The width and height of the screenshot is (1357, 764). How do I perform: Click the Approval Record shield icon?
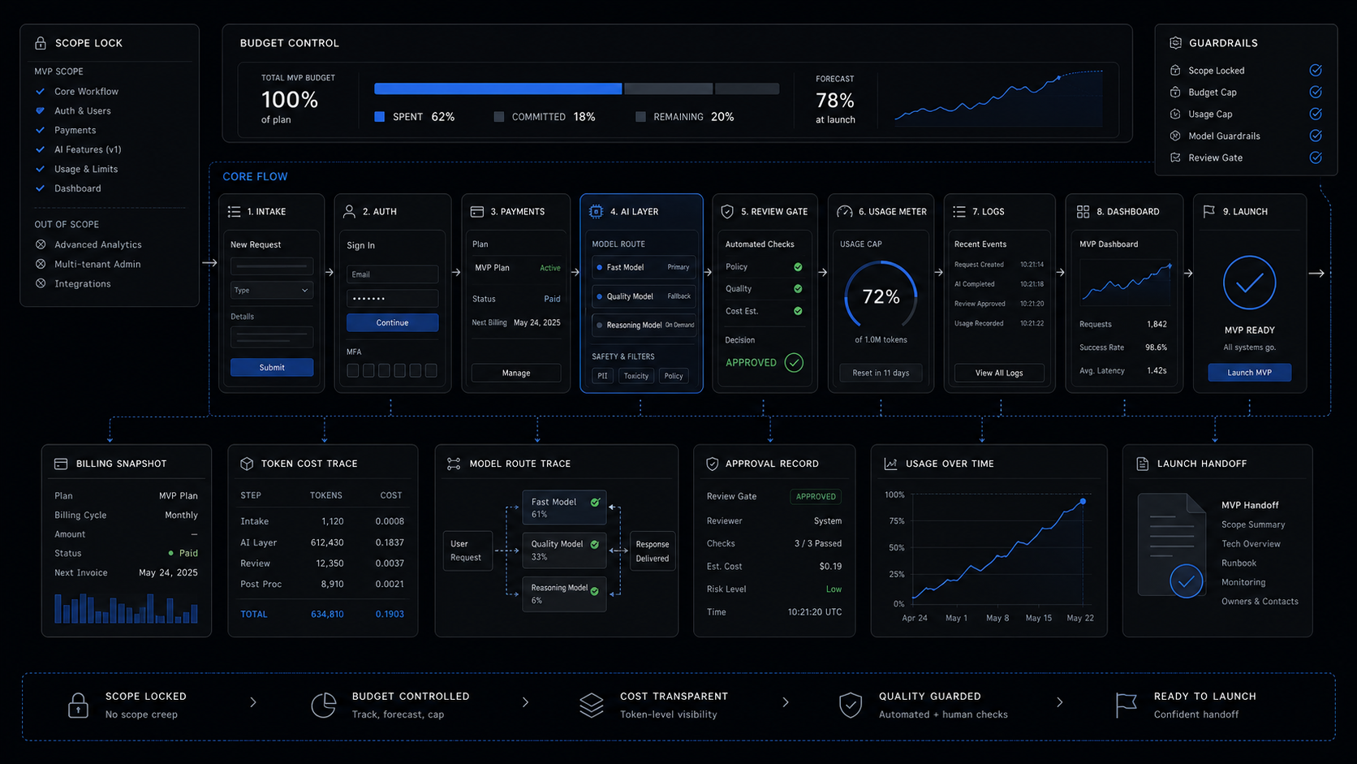[x=712, y=464]
